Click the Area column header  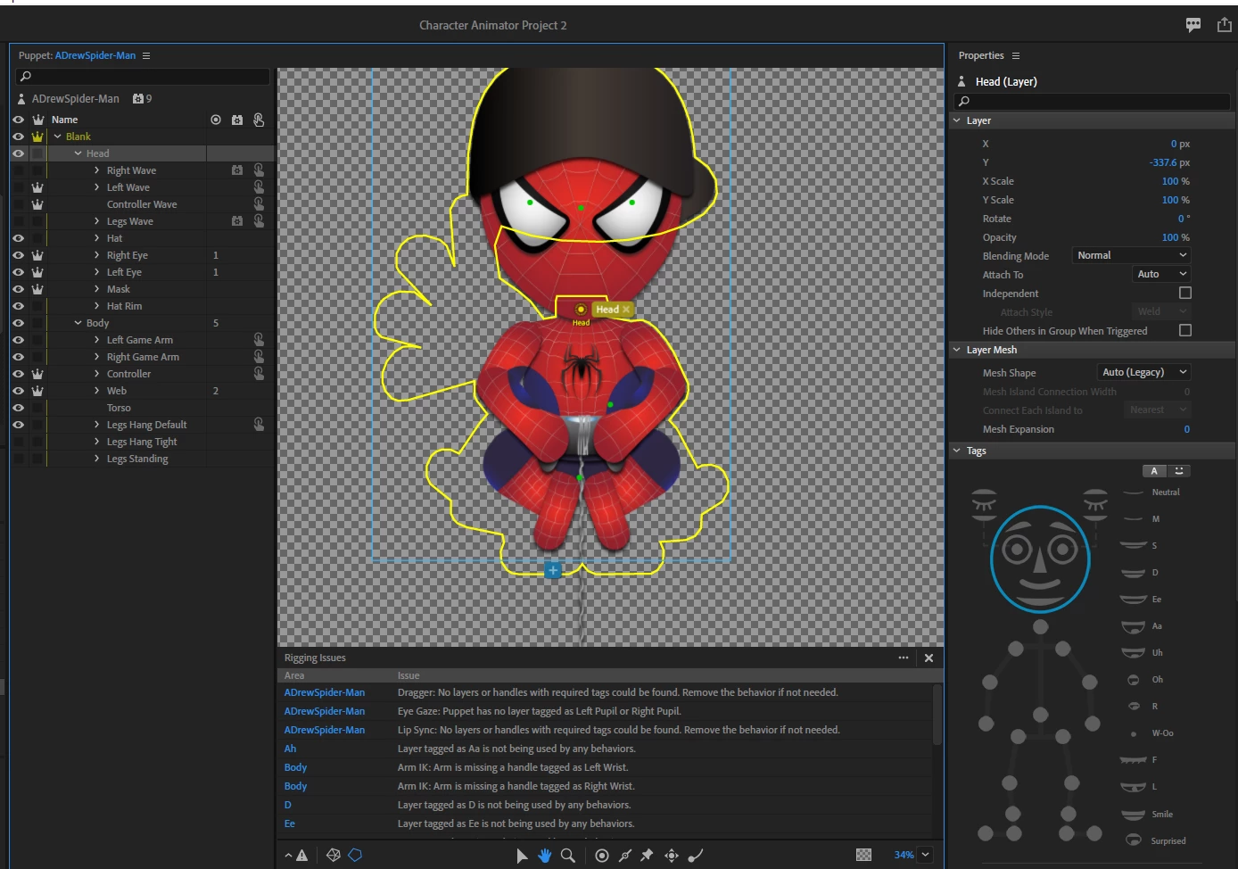pyautogui.click(x=294, y=675)
